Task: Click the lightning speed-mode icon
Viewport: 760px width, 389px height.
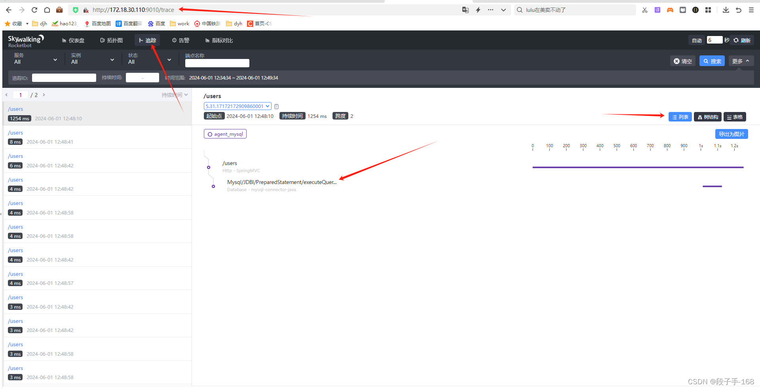Action: (478, 10)
